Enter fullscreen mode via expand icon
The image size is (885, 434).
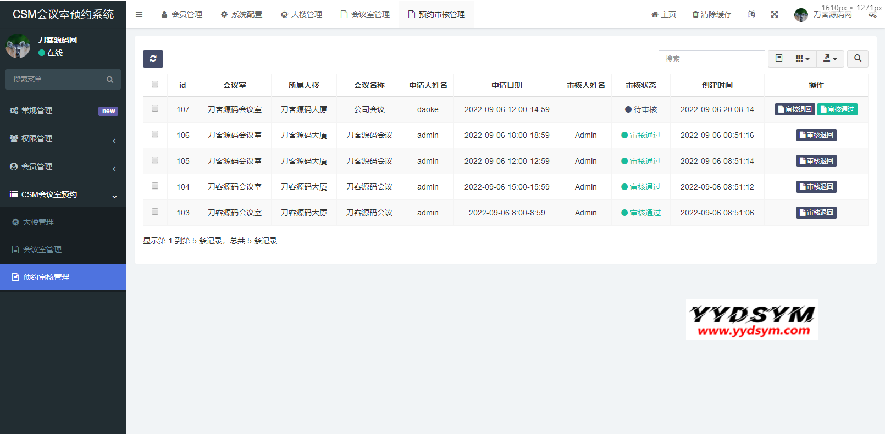click(x=775, y=14)
